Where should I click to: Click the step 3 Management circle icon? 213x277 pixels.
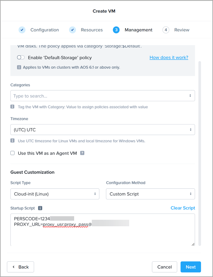click(x=116, y=30)
